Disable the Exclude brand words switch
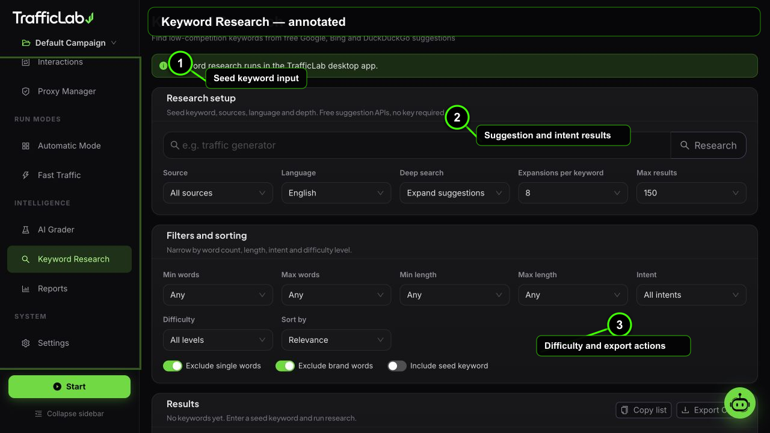This screenshot has height=433, width=770. click(285, 366)
